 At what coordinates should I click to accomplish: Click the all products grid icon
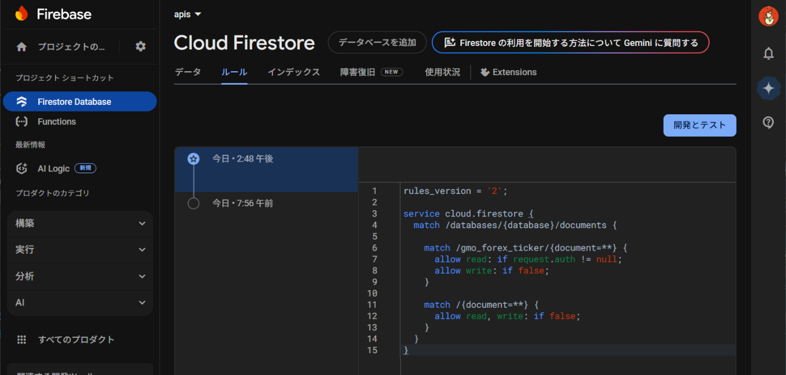[21, 339]
